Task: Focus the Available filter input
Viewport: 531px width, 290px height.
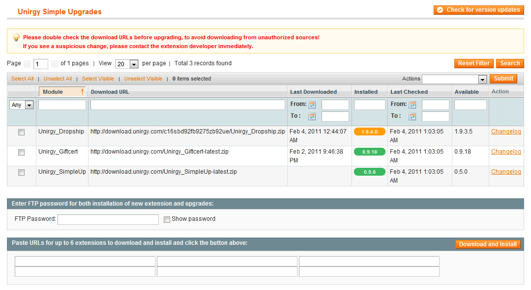Action: (x=471, y=105)
